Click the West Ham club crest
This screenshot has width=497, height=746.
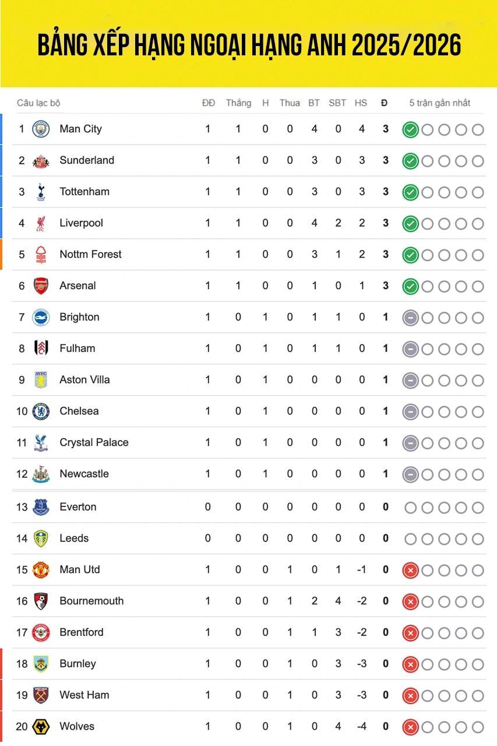tap(41, 695)
